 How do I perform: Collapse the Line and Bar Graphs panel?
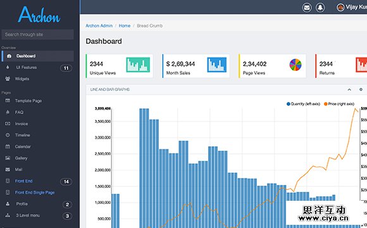click(x=349, y=89)
